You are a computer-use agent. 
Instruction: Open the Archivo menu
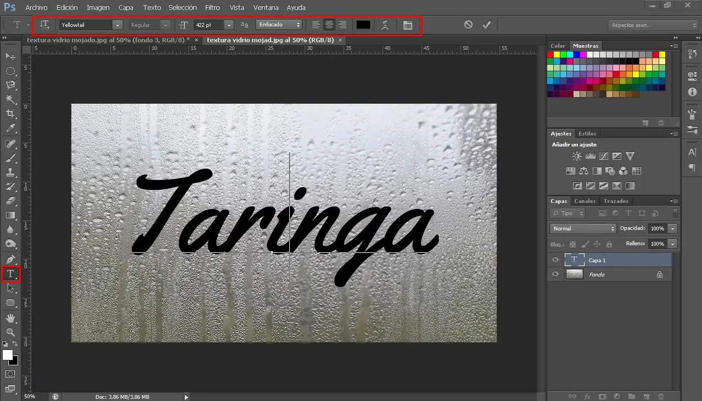(36, 8)
